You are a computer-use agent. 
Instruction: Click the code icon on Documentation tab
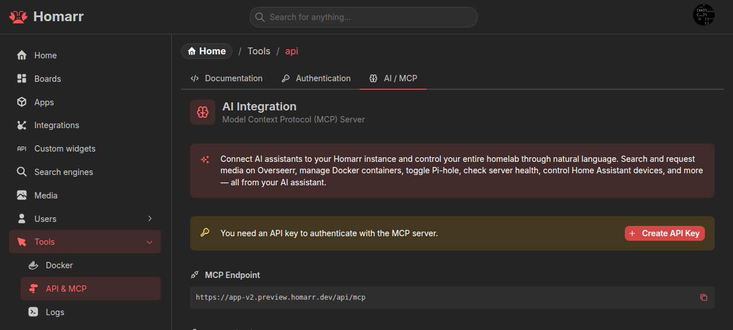195,78
